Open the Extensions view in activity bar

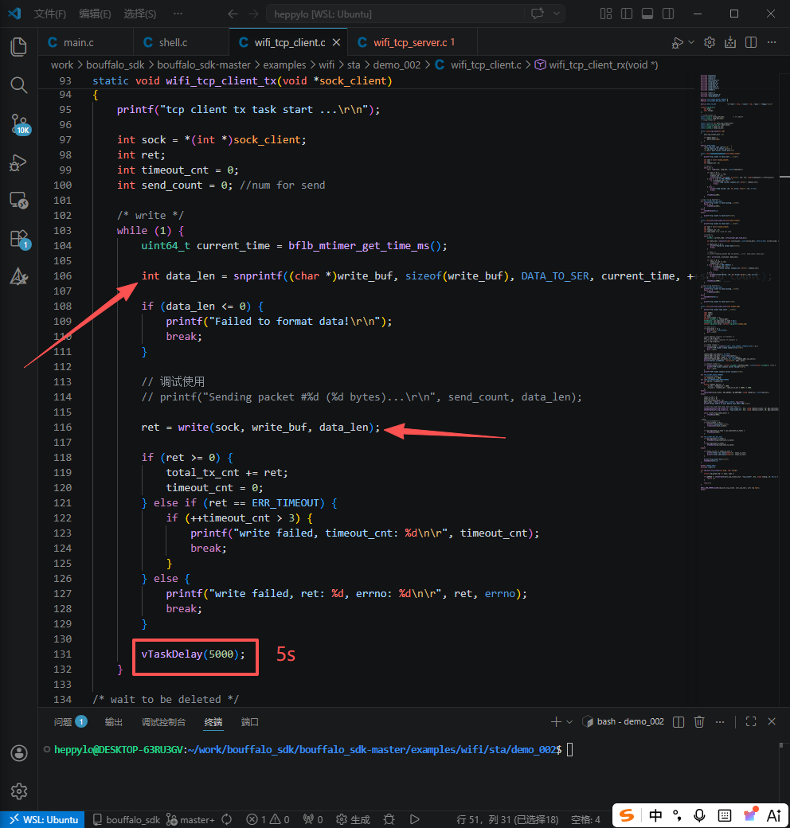[x=18, y=238]
